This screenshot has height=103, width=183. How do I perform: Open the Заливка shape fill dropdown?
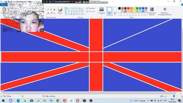(91, 11)
